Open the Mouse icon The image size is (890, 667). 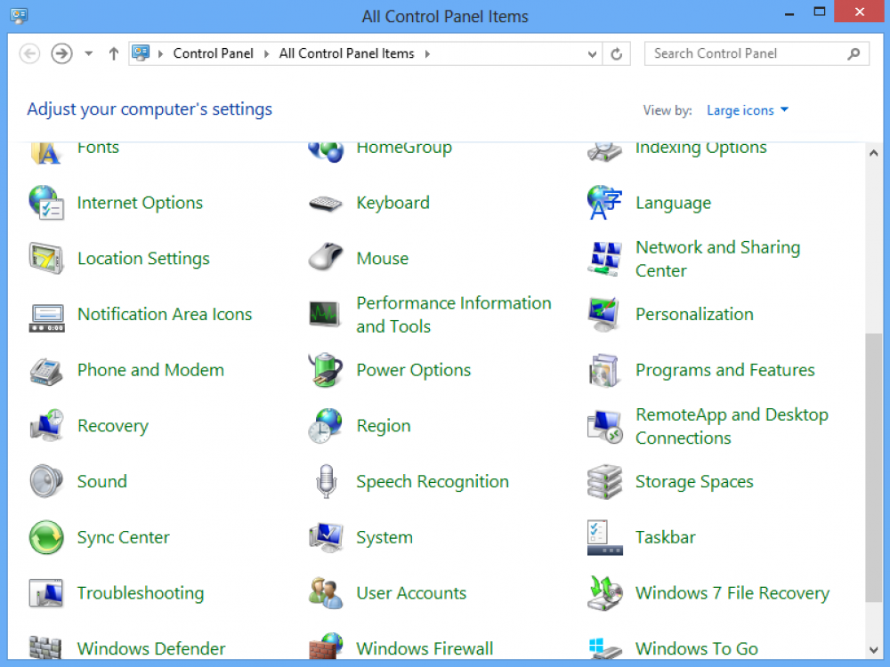[325, 256]
